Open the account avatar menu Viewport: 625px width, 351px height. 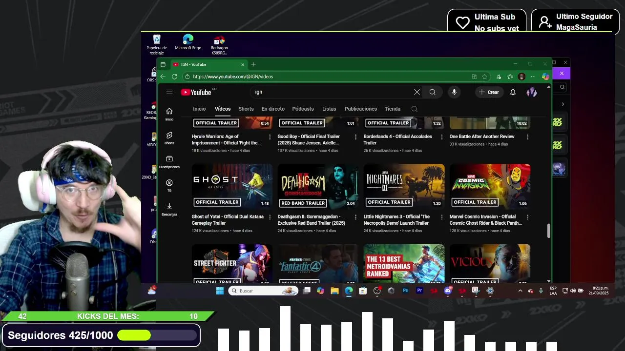click(532, 92)
